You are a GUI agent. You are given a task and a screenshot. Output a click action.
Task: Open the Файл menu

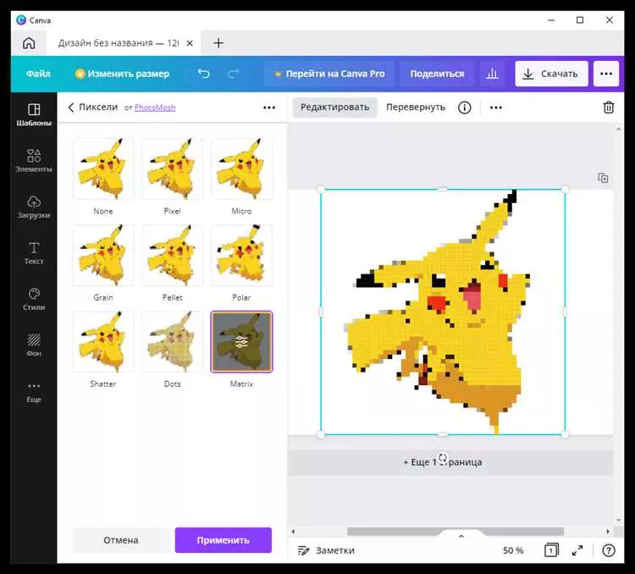pos(38,74)
